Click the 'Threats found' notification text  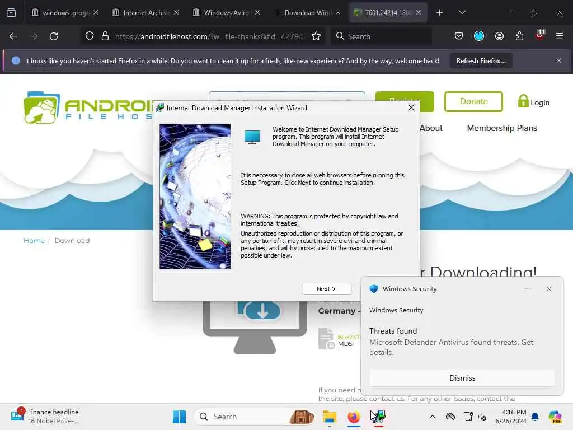click(393, 331)
